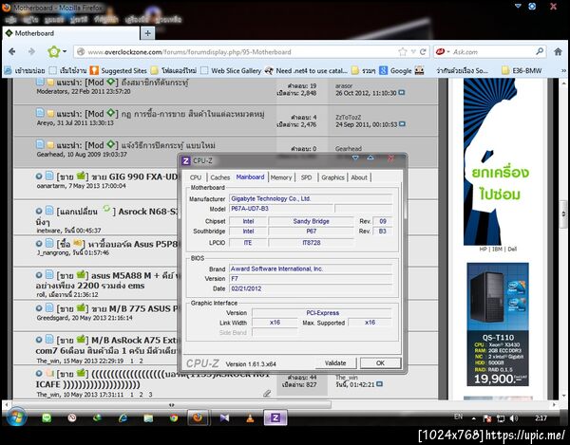Open dropdown beside green flower add-on icon

click(x=65, y=51)
